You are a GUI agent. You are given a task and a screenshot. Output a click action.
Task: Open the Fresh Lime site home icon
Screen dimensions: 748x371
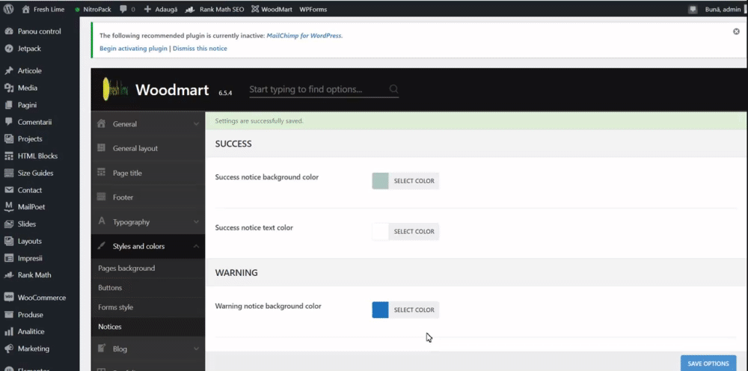[25, 9]
